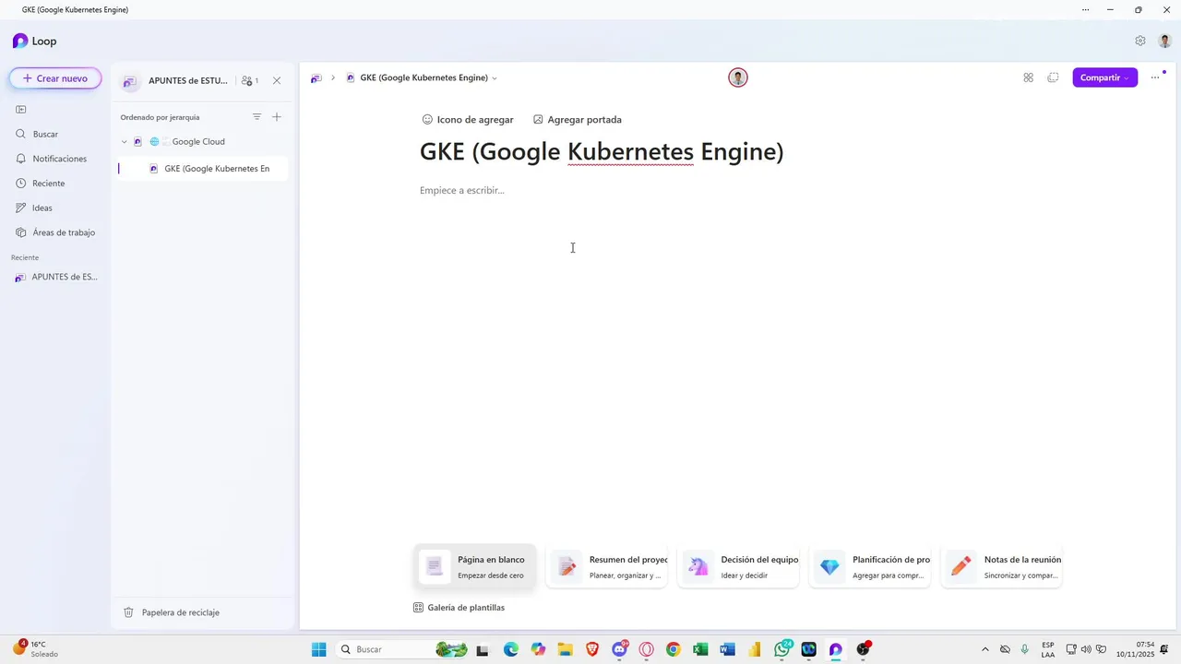Image resolution: width=1181 pixels, height=664 pixels.
Task: Open workspace members icon showing 1
Action: [x=249, y=81]
